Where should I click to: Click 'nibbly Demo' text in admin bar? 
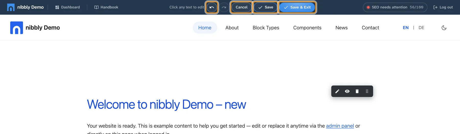point(30,7)
